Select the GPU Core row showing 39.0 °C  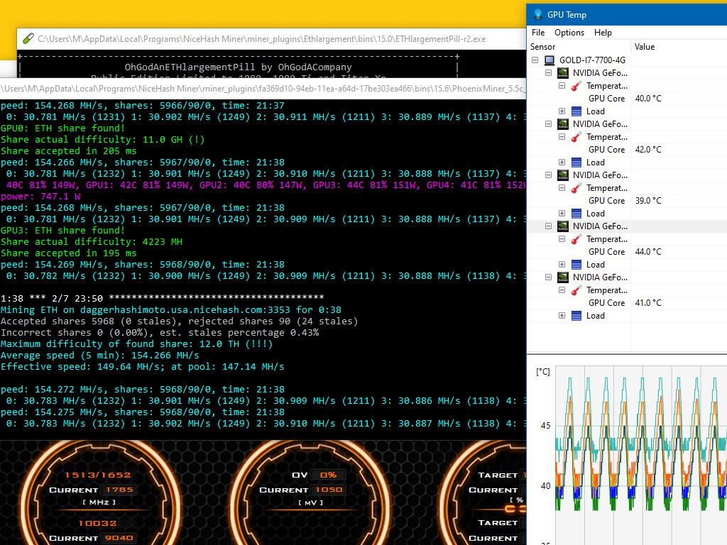tap(628, 200)
